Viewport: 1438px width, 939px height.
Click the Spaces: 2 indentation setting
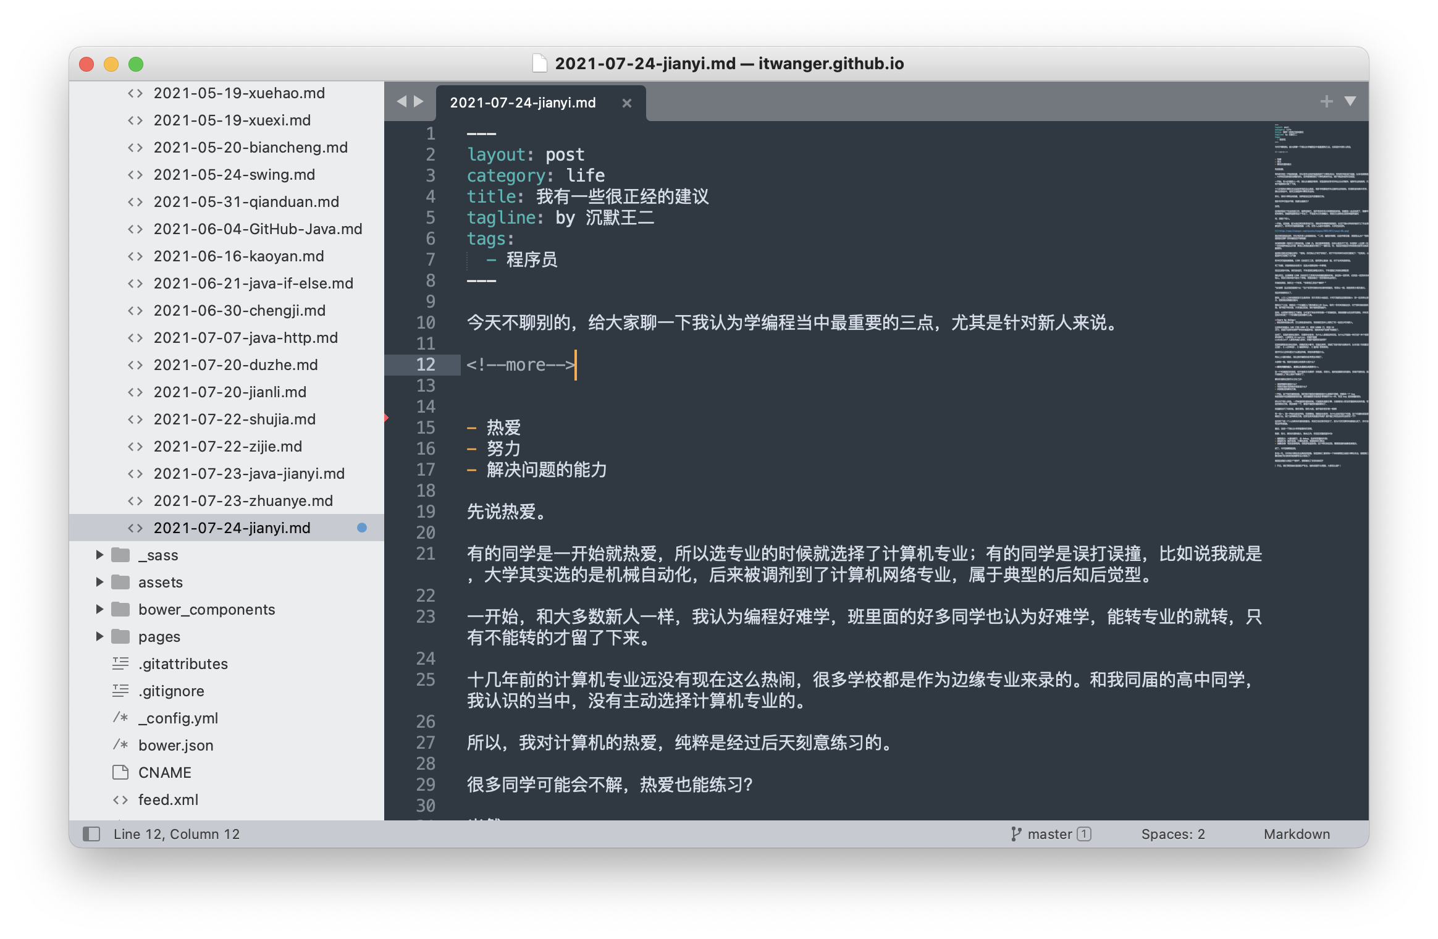coord(1172,834)
